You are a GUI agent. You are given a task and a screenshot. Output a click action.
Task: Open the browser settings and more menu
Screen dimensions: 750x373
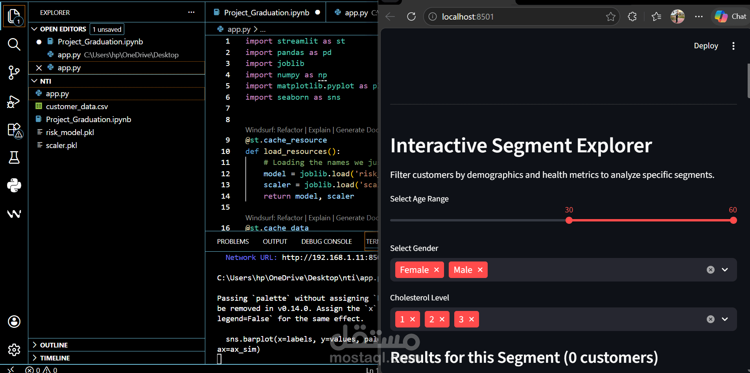[x=699, y=16]
